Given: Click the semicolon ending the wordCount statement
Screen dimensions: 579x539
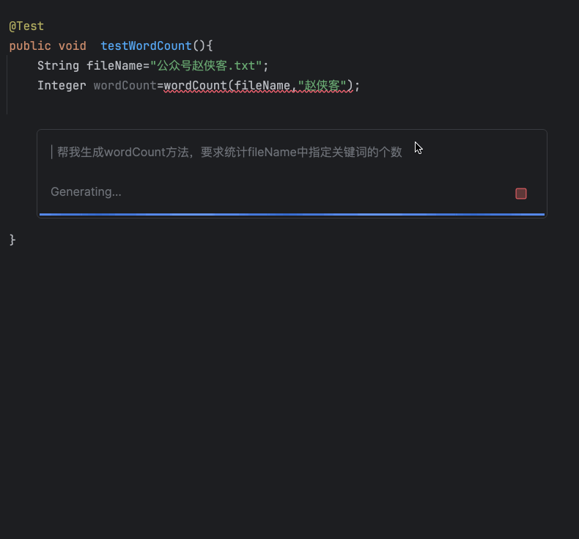Looking at the screenshot, I should click(x=358, y=86).
